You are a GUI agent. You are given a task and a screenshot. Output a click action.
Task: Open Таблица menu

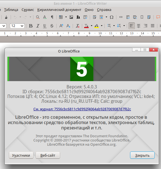[11, 10]
